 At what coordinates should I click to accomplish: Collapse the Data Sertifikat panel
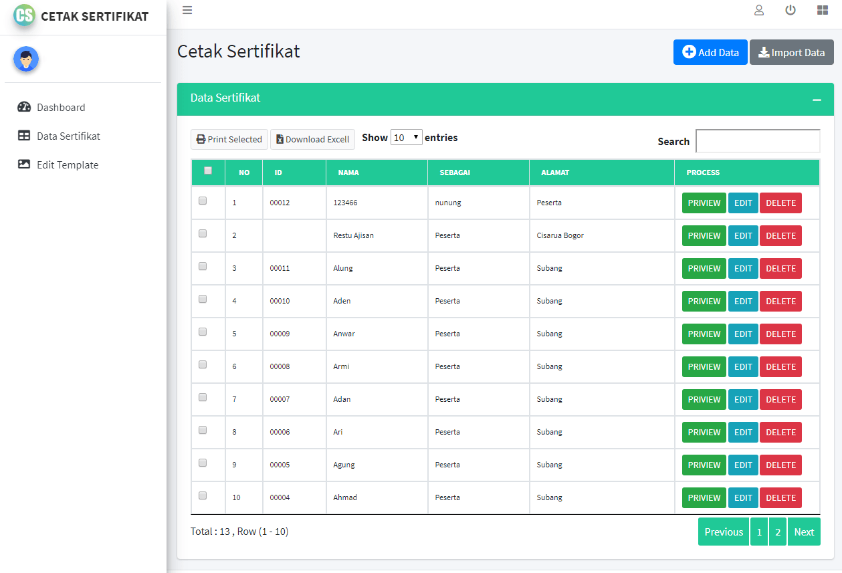coord(817,100)
